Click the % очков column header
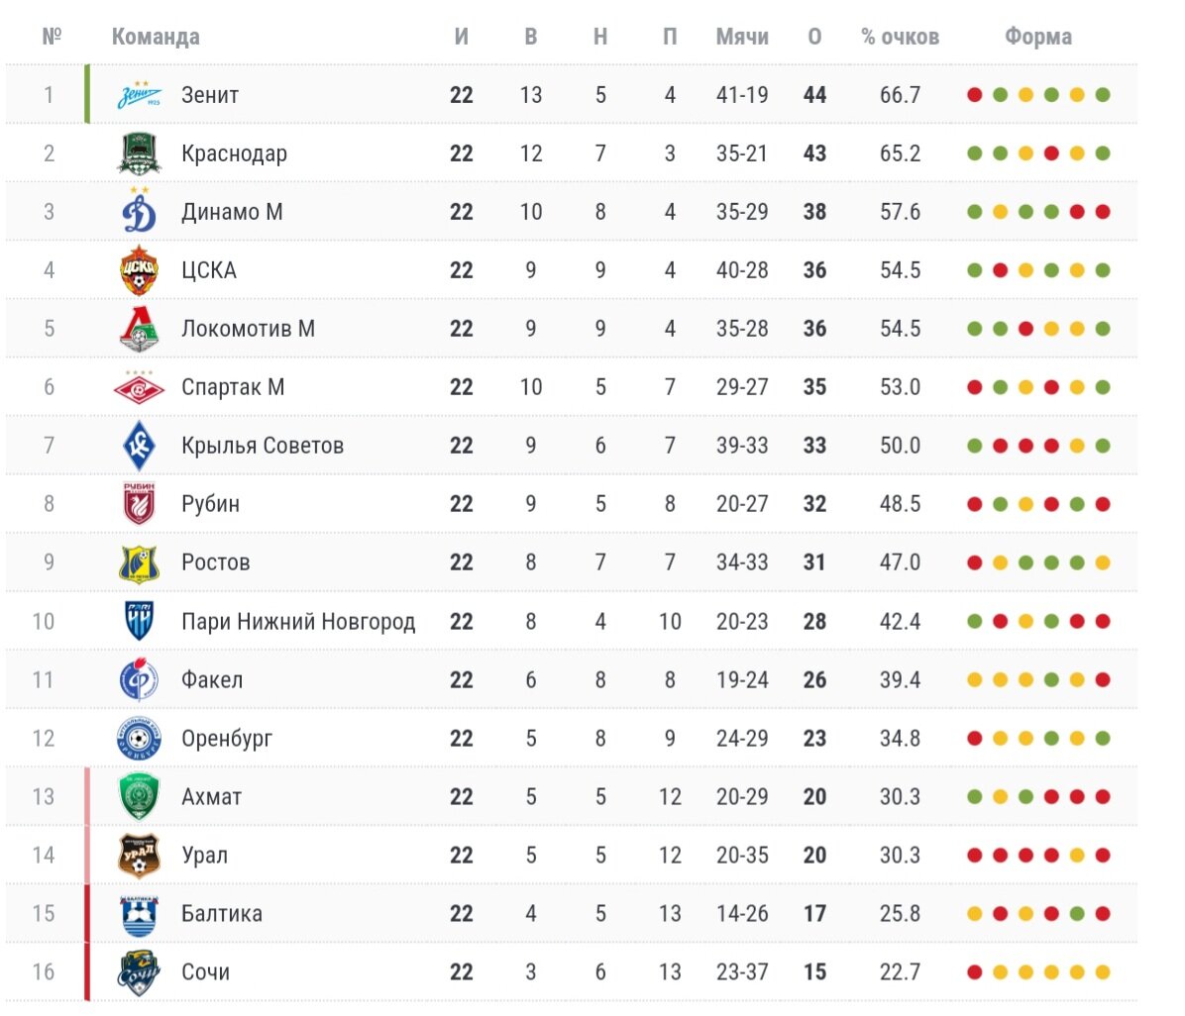1185x1016 pixels. (900, 37)
